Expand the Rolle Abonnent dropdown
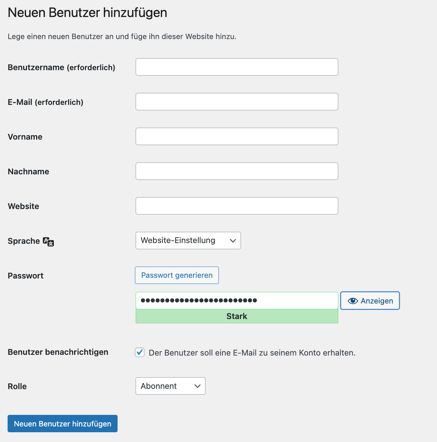The image size is (437, 442). tap(170, 386)
